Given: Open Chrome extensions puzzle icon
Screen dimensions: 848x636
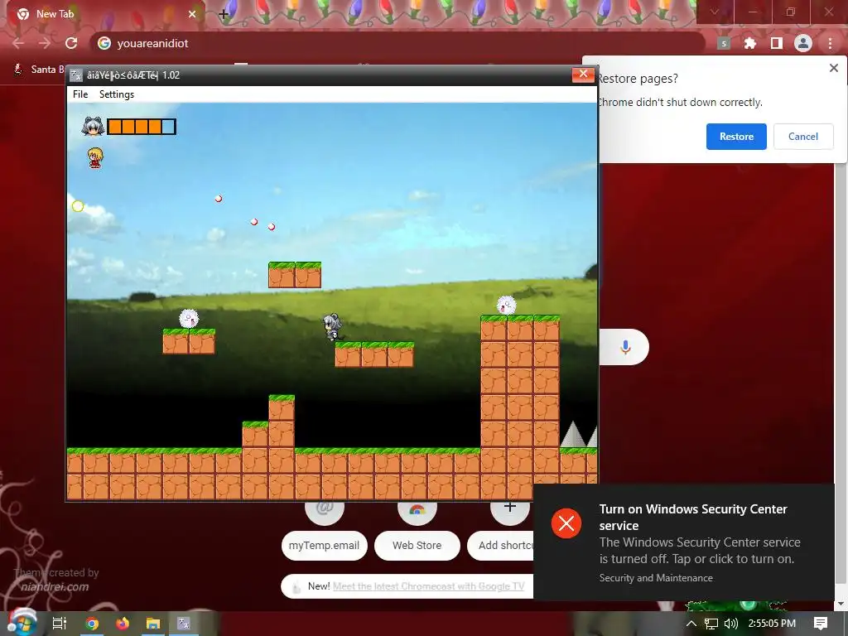Looking at the screenshot, I should coord(750,43).
